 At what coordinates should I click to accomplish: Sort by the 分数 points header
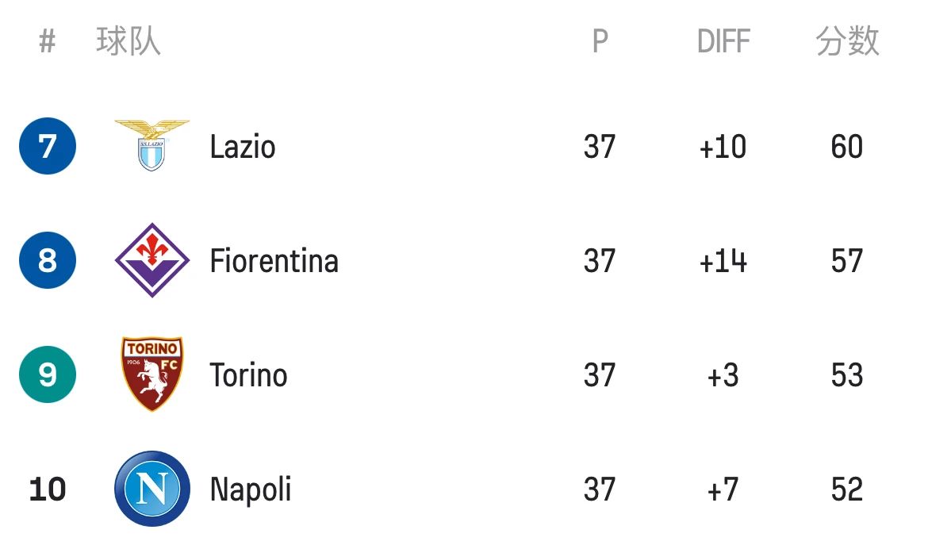tap(847, 41)
